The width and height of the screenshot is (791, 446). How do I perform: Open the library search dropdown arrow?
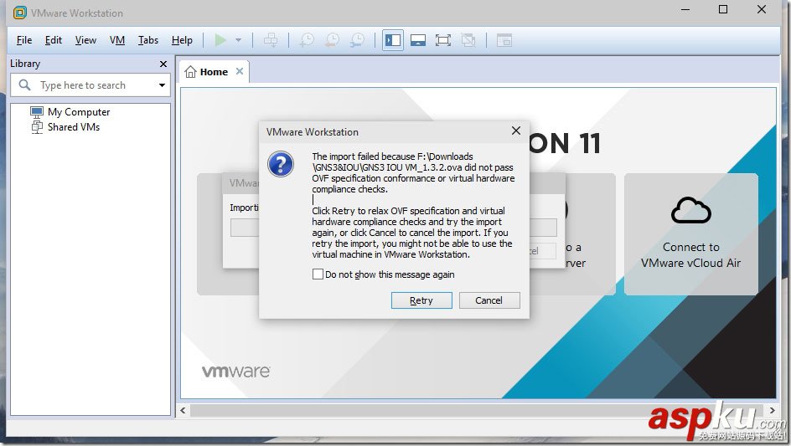coord(162,85)
